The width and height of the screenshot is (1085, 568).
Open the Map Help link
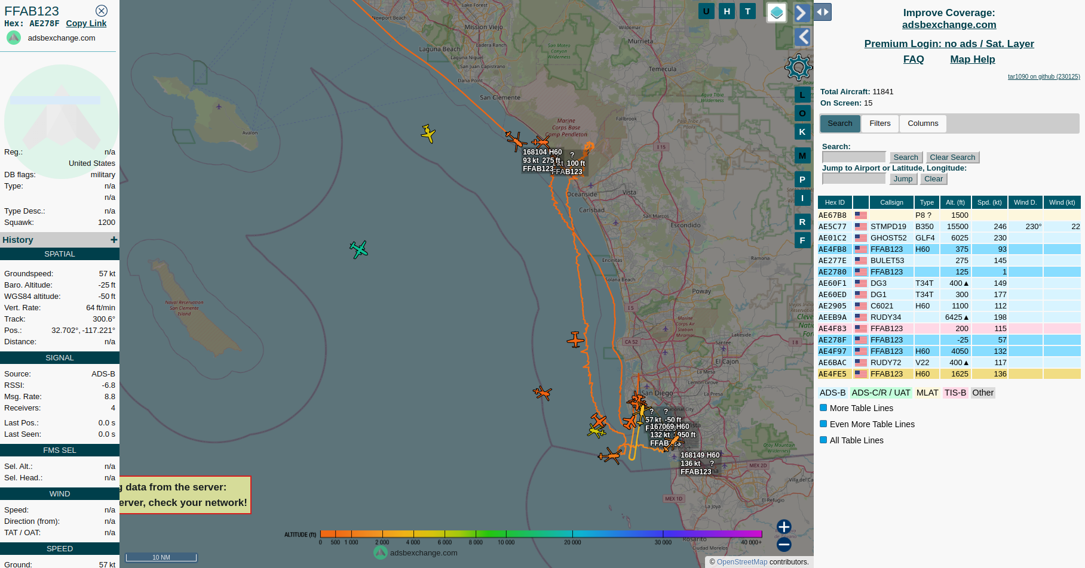coord(973,59)
